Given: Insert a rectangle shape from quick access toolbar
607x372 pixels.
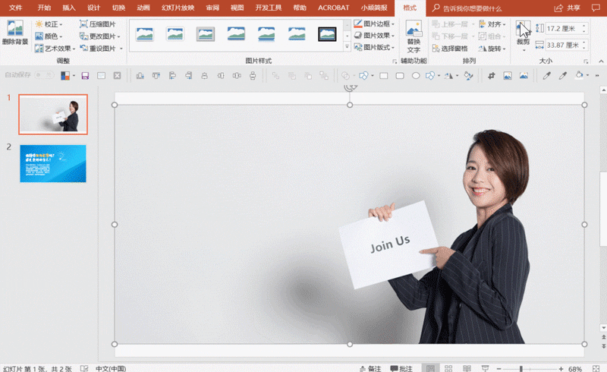Looking at the screenshot, I should point(384,76).
